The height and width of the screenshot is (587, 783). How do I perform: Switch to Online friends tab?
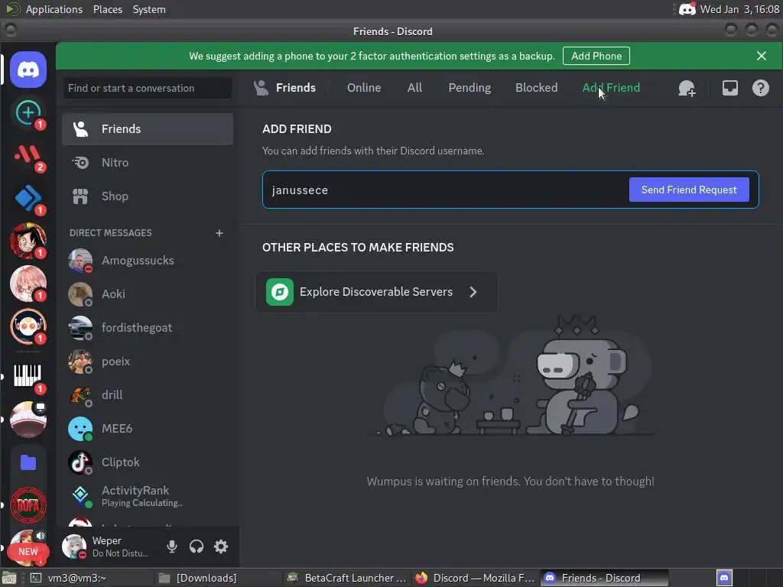coord(364,88)
